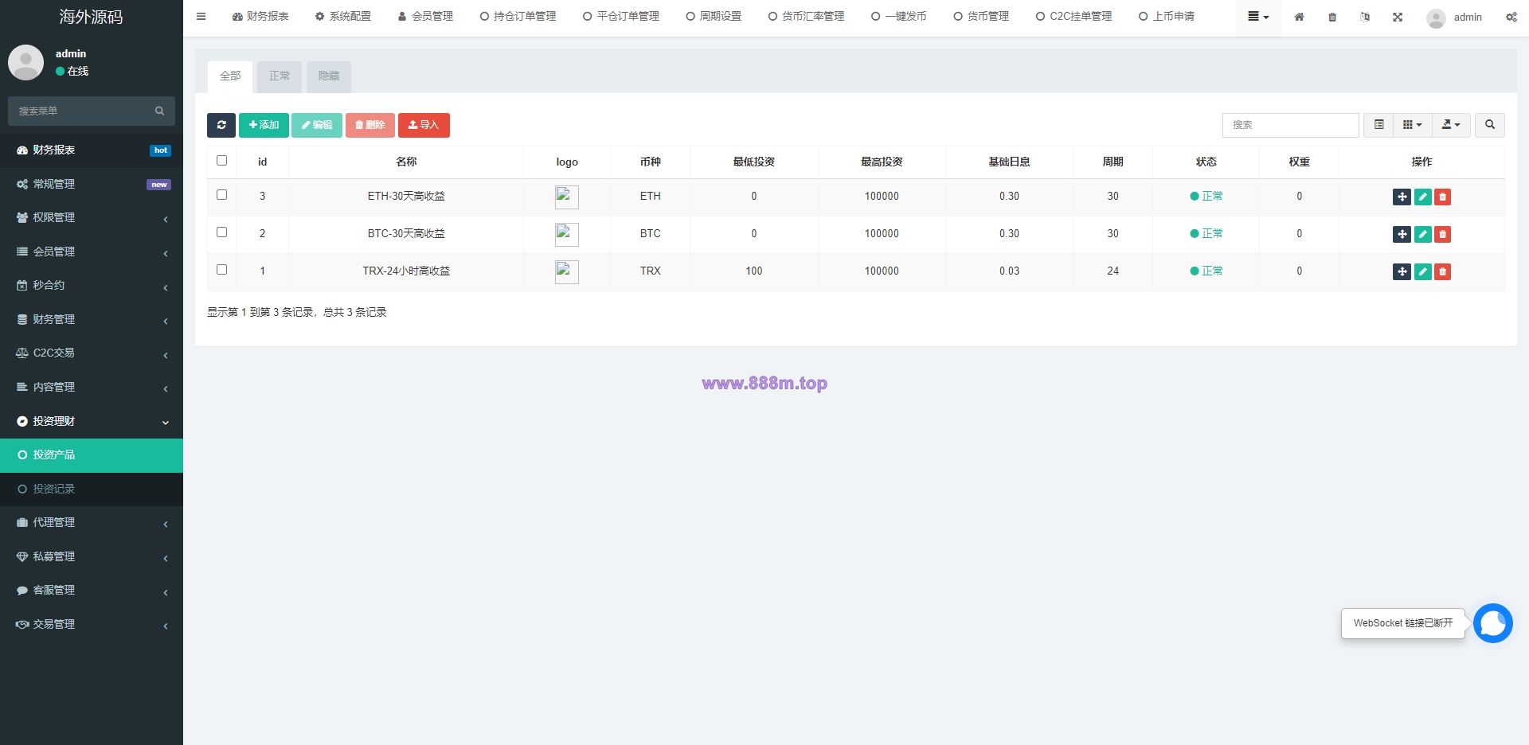Open 上币申请 in the top navigation

[1167, 17]
